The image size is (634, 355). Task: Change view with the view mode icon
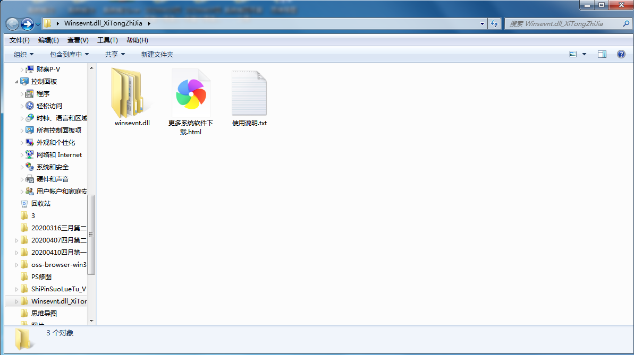pos(573,54)
